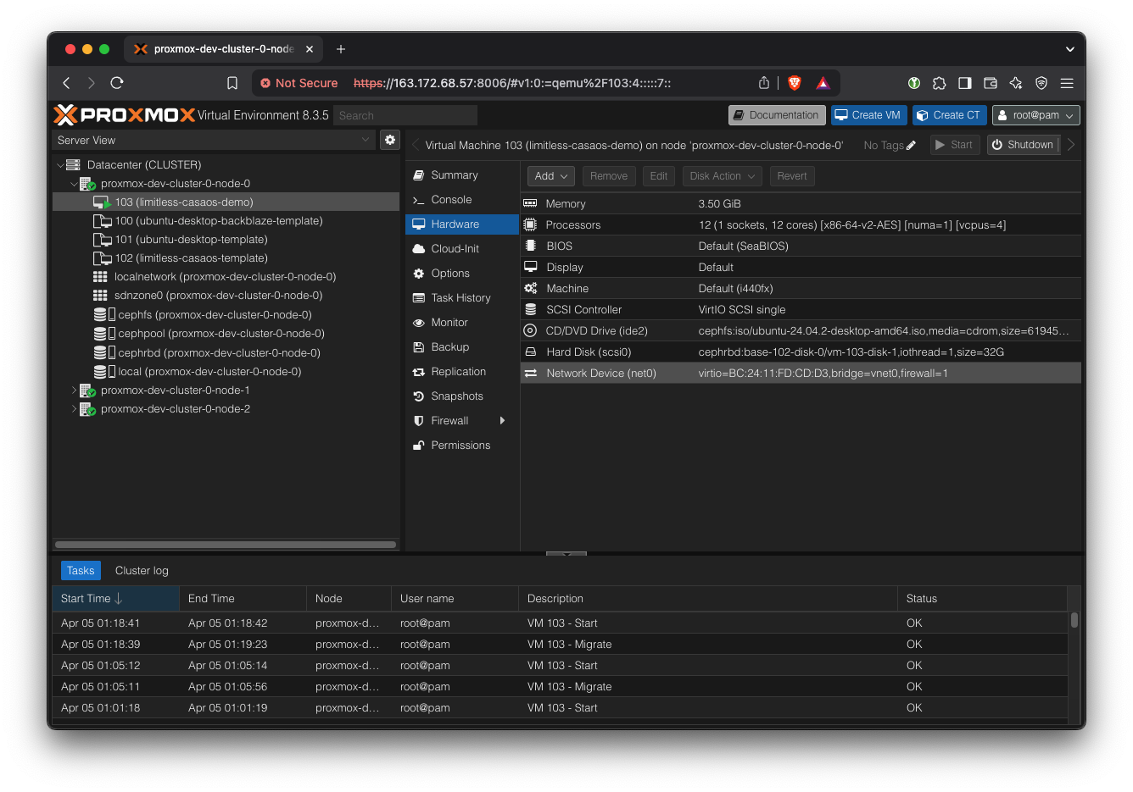
Task: Expand the proxmox-dev-cluster-0-node-1 tree node
Action: pyautogui.click(x=75, y=390)
